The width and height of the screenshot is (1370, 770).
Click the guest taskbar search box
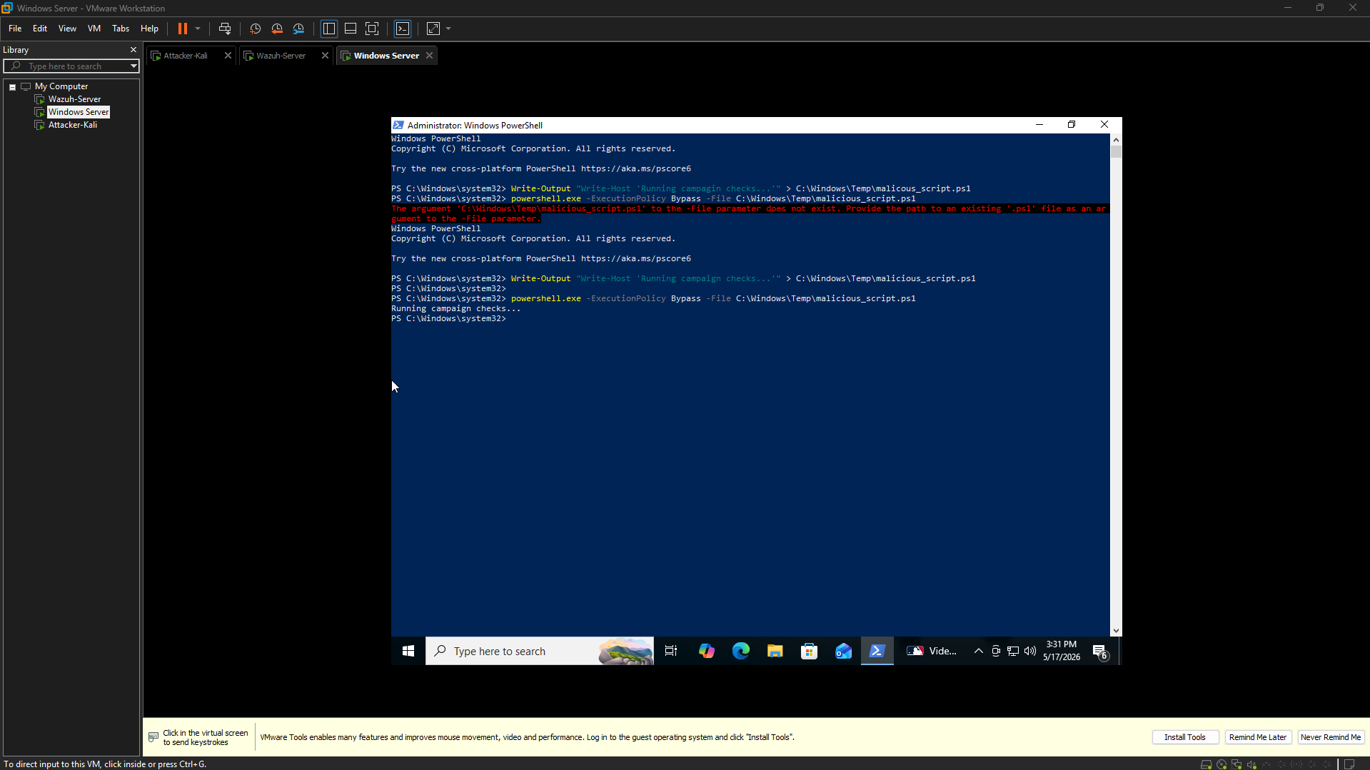(539, 651)
